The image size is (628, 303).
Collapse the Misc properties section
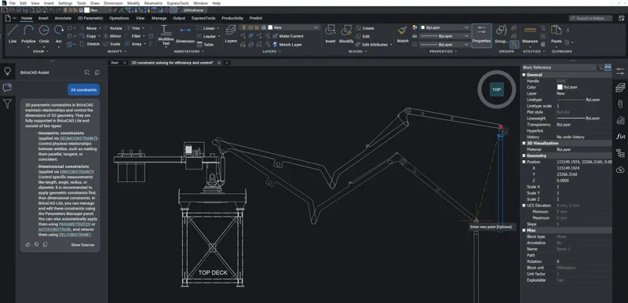tap(524, 230)
